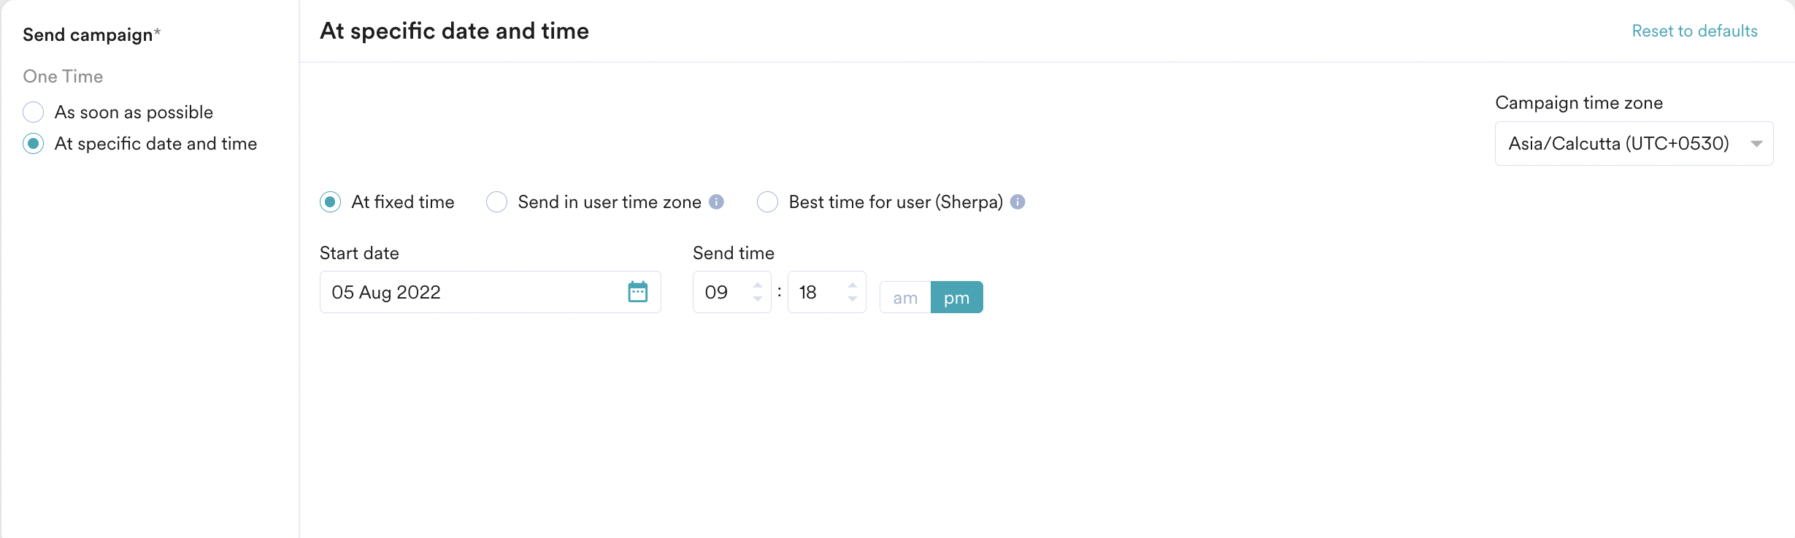1795x538 pixels.
Task: Choose Send in user time zone radio
Action: pos(497,202)
